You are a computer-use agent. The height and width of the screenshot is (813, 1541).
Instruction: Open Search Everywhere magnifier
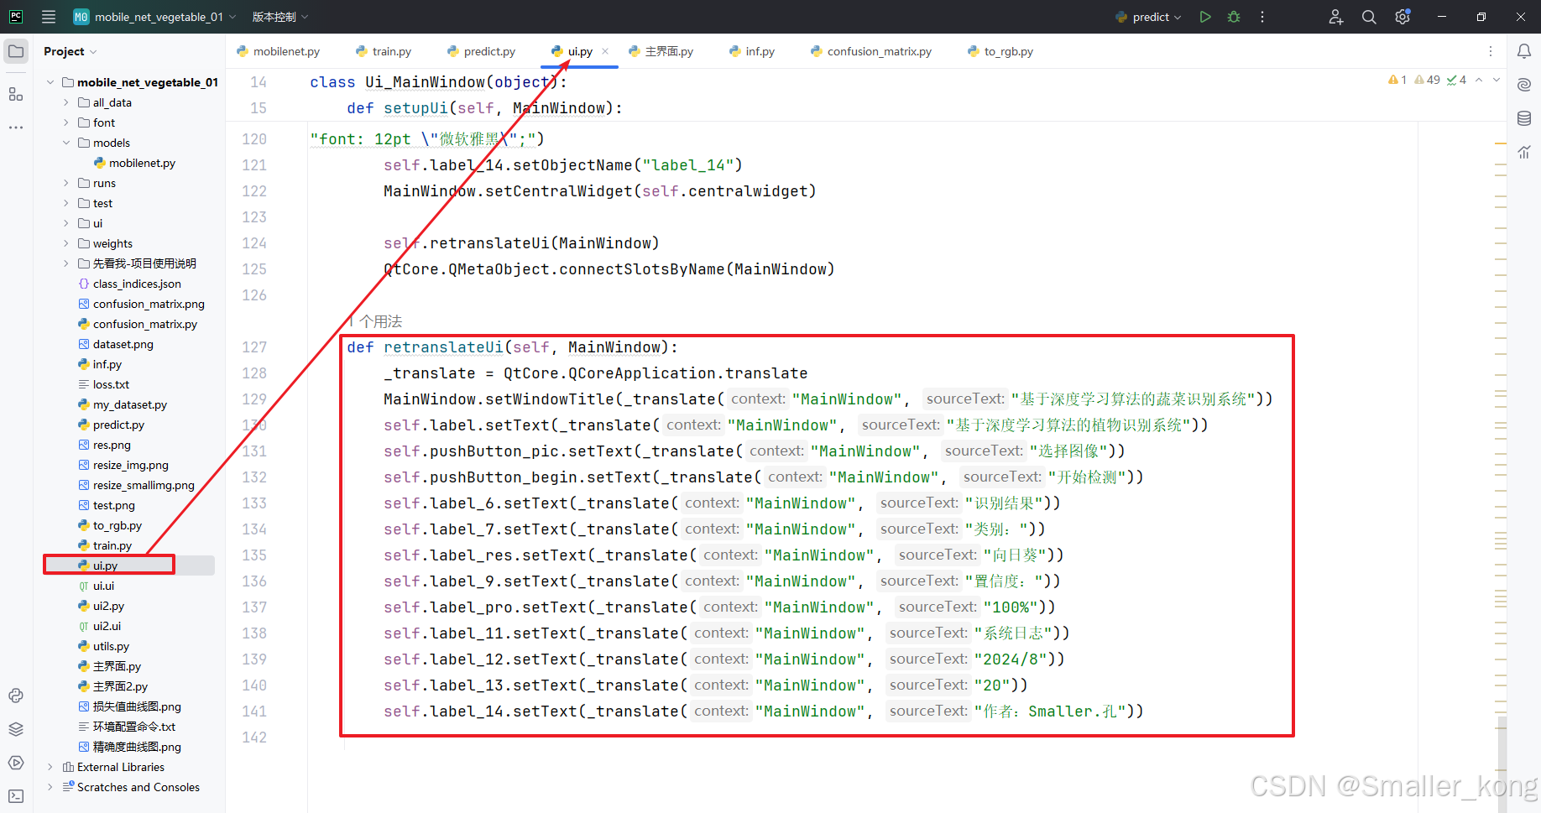tap(1369, 17)
